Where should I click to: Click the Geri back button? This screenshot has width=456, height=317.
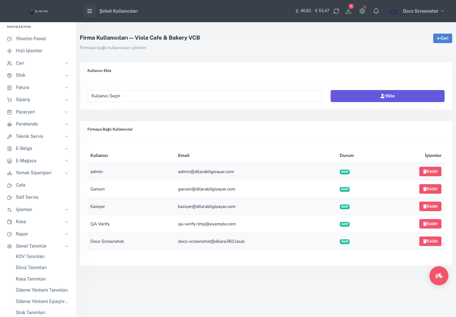coord(443,38)
